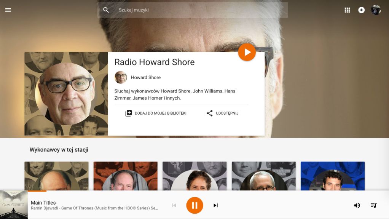
Task: Open the blue background artist card
Action: tap(333, 176)
